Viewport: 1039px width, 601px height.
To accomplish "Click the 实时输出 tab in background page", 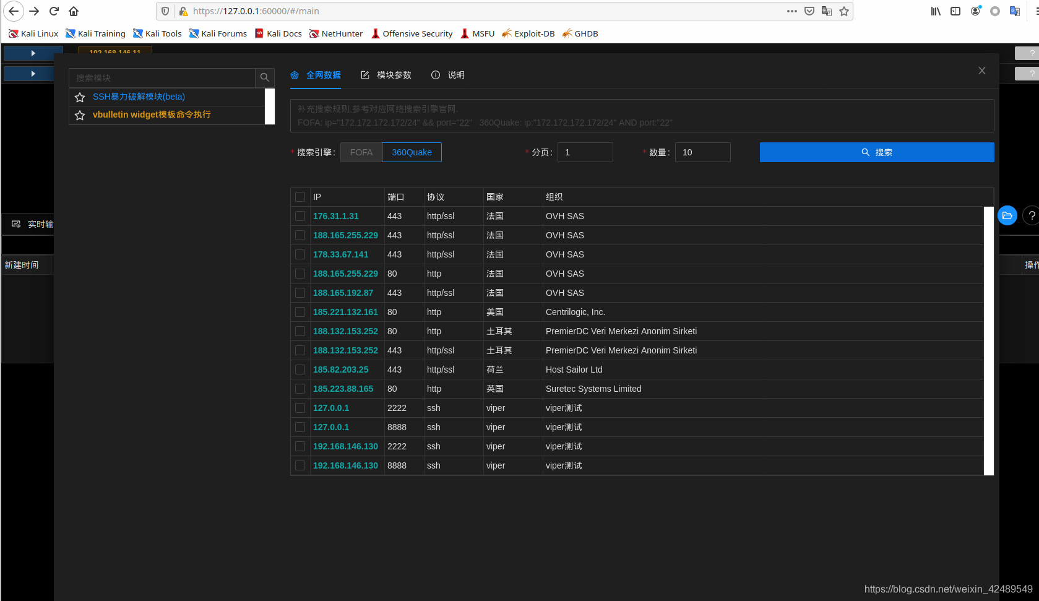I will [33, 224].
